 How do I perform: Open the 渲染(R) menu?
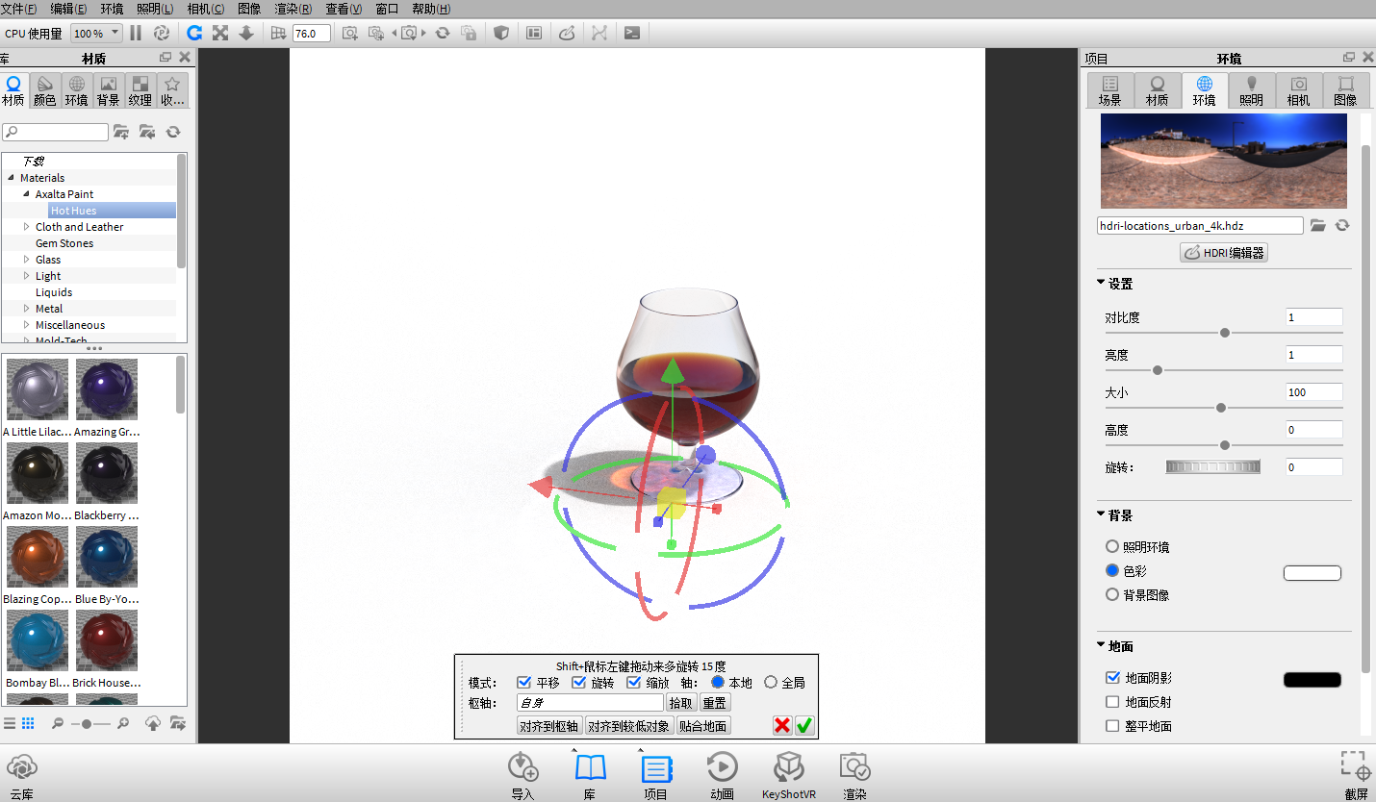click(293, 9)
